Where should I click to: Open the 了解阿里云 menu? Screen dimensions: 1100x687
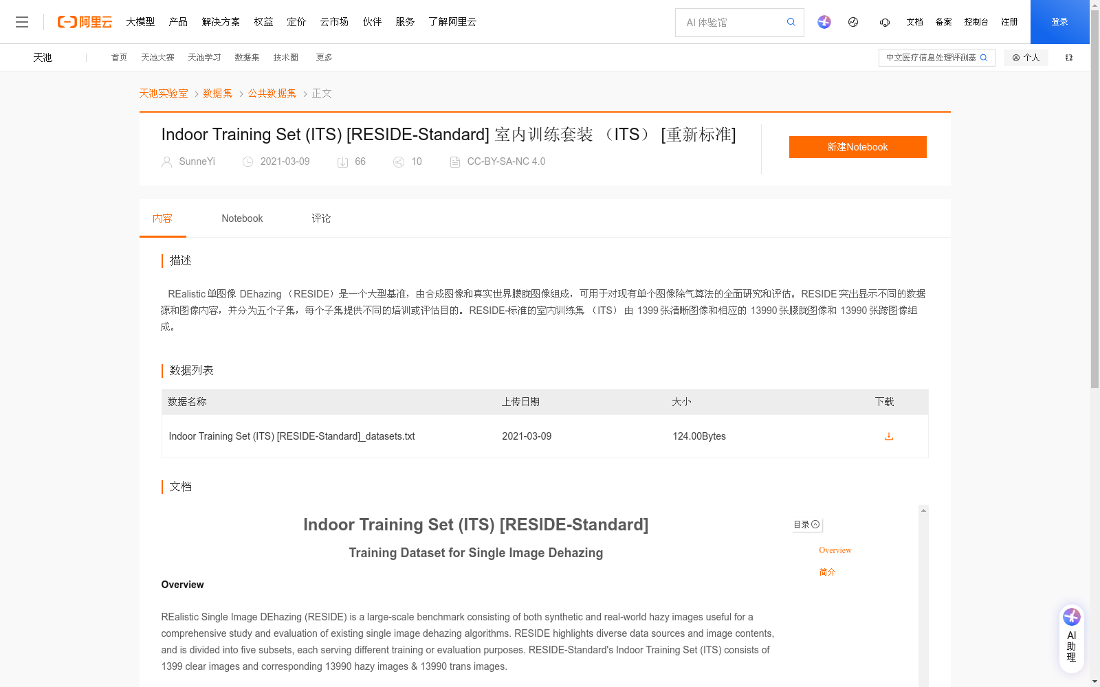tap(452, 22)
